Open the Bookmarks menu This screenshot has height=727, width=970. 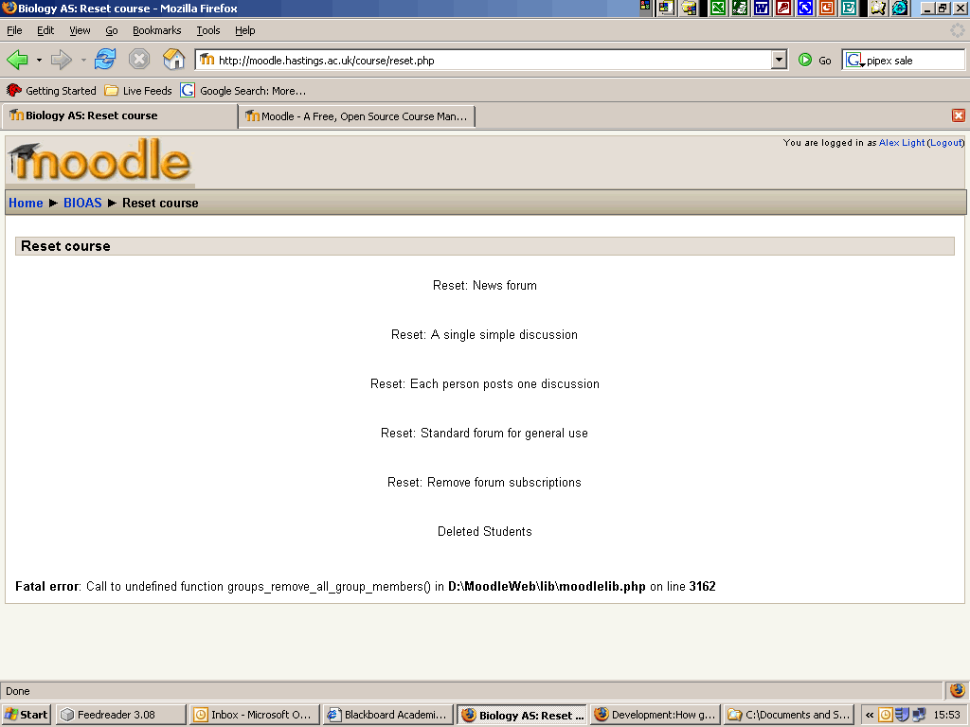(x=156, y=30)
